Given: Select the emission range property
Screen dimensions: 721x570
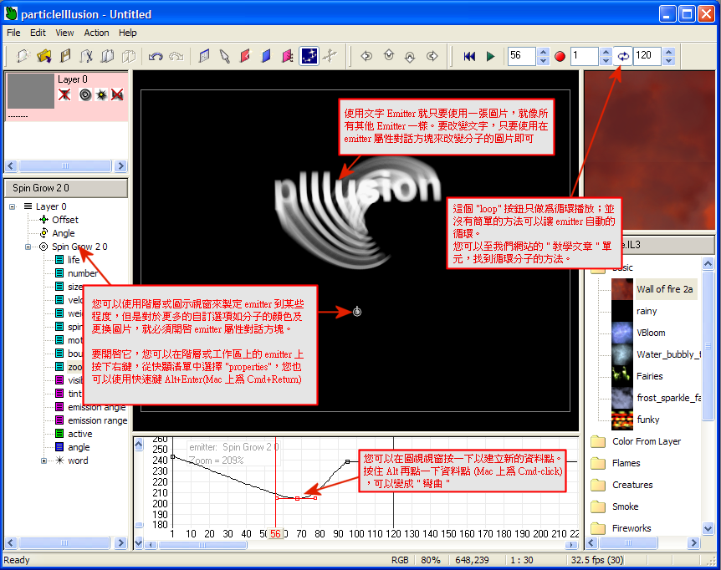Looking at the screenshot, I should tap(97, 420).
